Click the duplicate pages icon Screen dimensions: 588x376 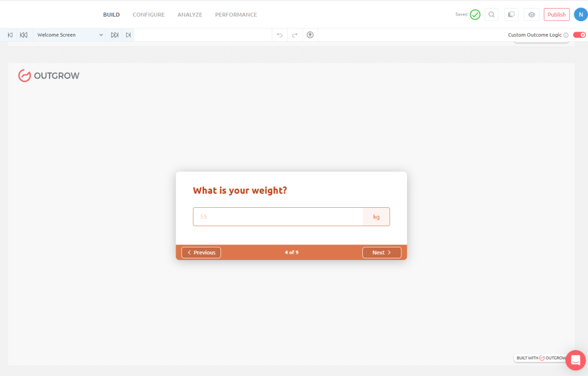coord(510,14)
